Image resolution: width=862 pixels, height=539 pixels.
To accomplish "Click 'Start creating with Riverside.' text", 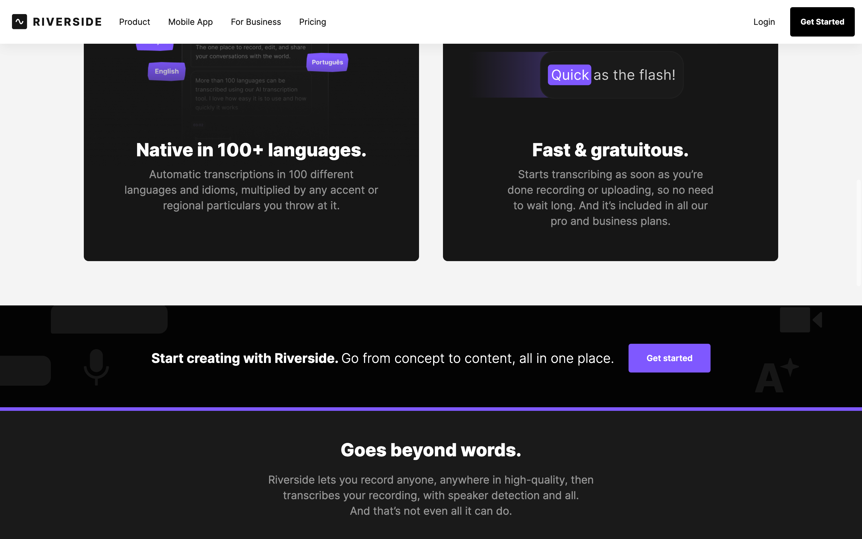I will (245, 358).
